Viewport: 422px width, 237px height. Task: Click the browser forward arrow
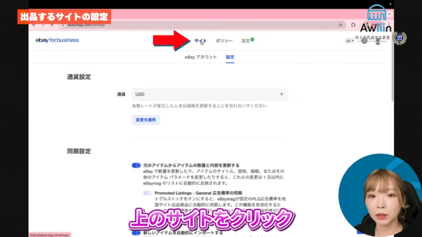click(43, 25)
